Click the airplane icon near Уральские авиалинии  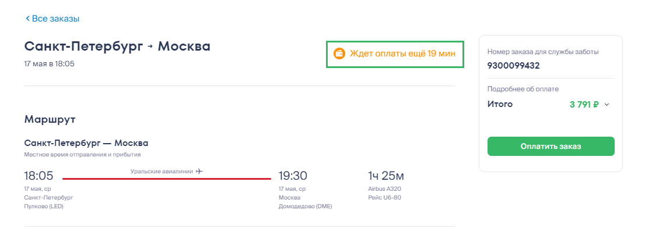[x=199, y=171]
